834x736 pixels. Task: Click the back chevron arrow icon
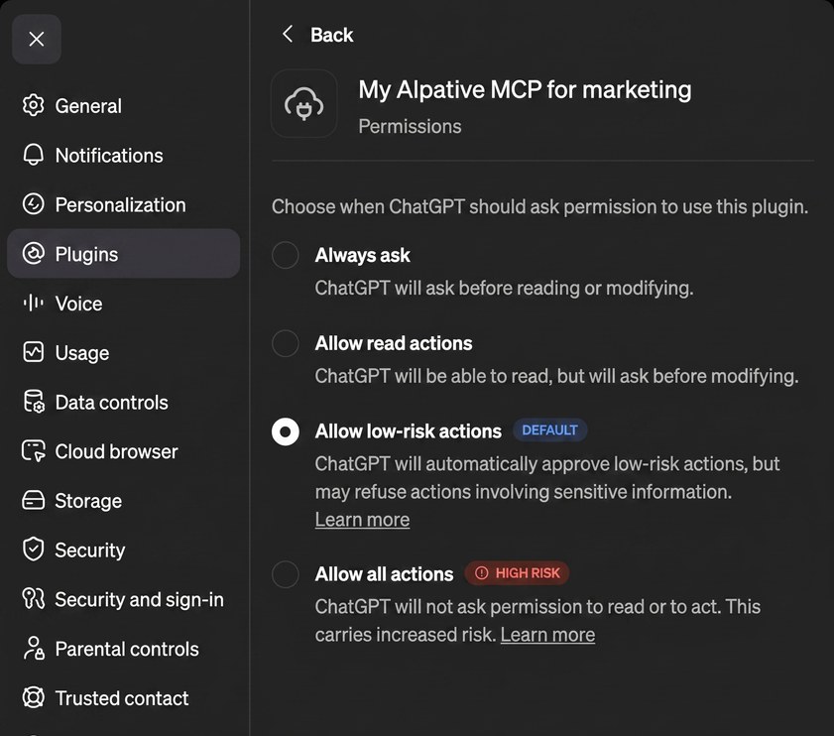pyautogui.click(x=288, y=34)
